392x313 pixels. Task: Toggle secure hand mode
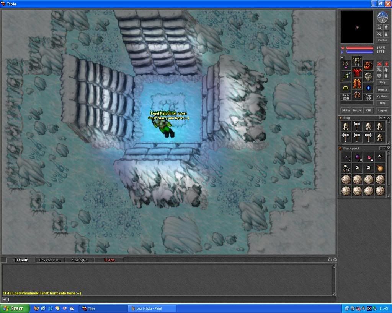386,76
